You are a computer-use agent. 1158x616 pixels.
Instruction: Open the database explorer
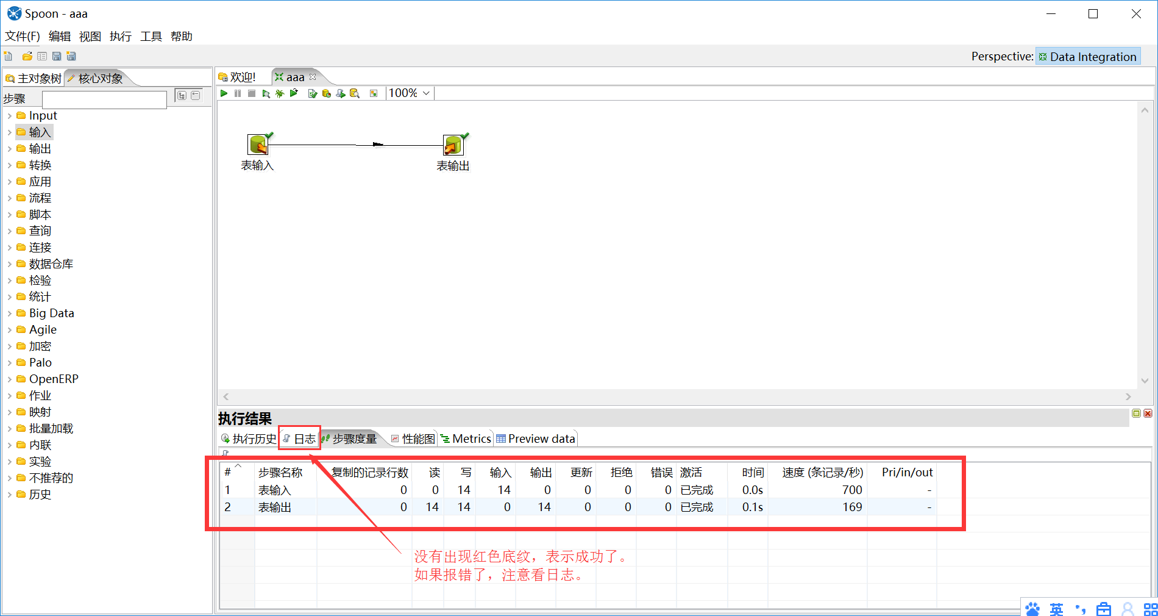coord(355,93)
